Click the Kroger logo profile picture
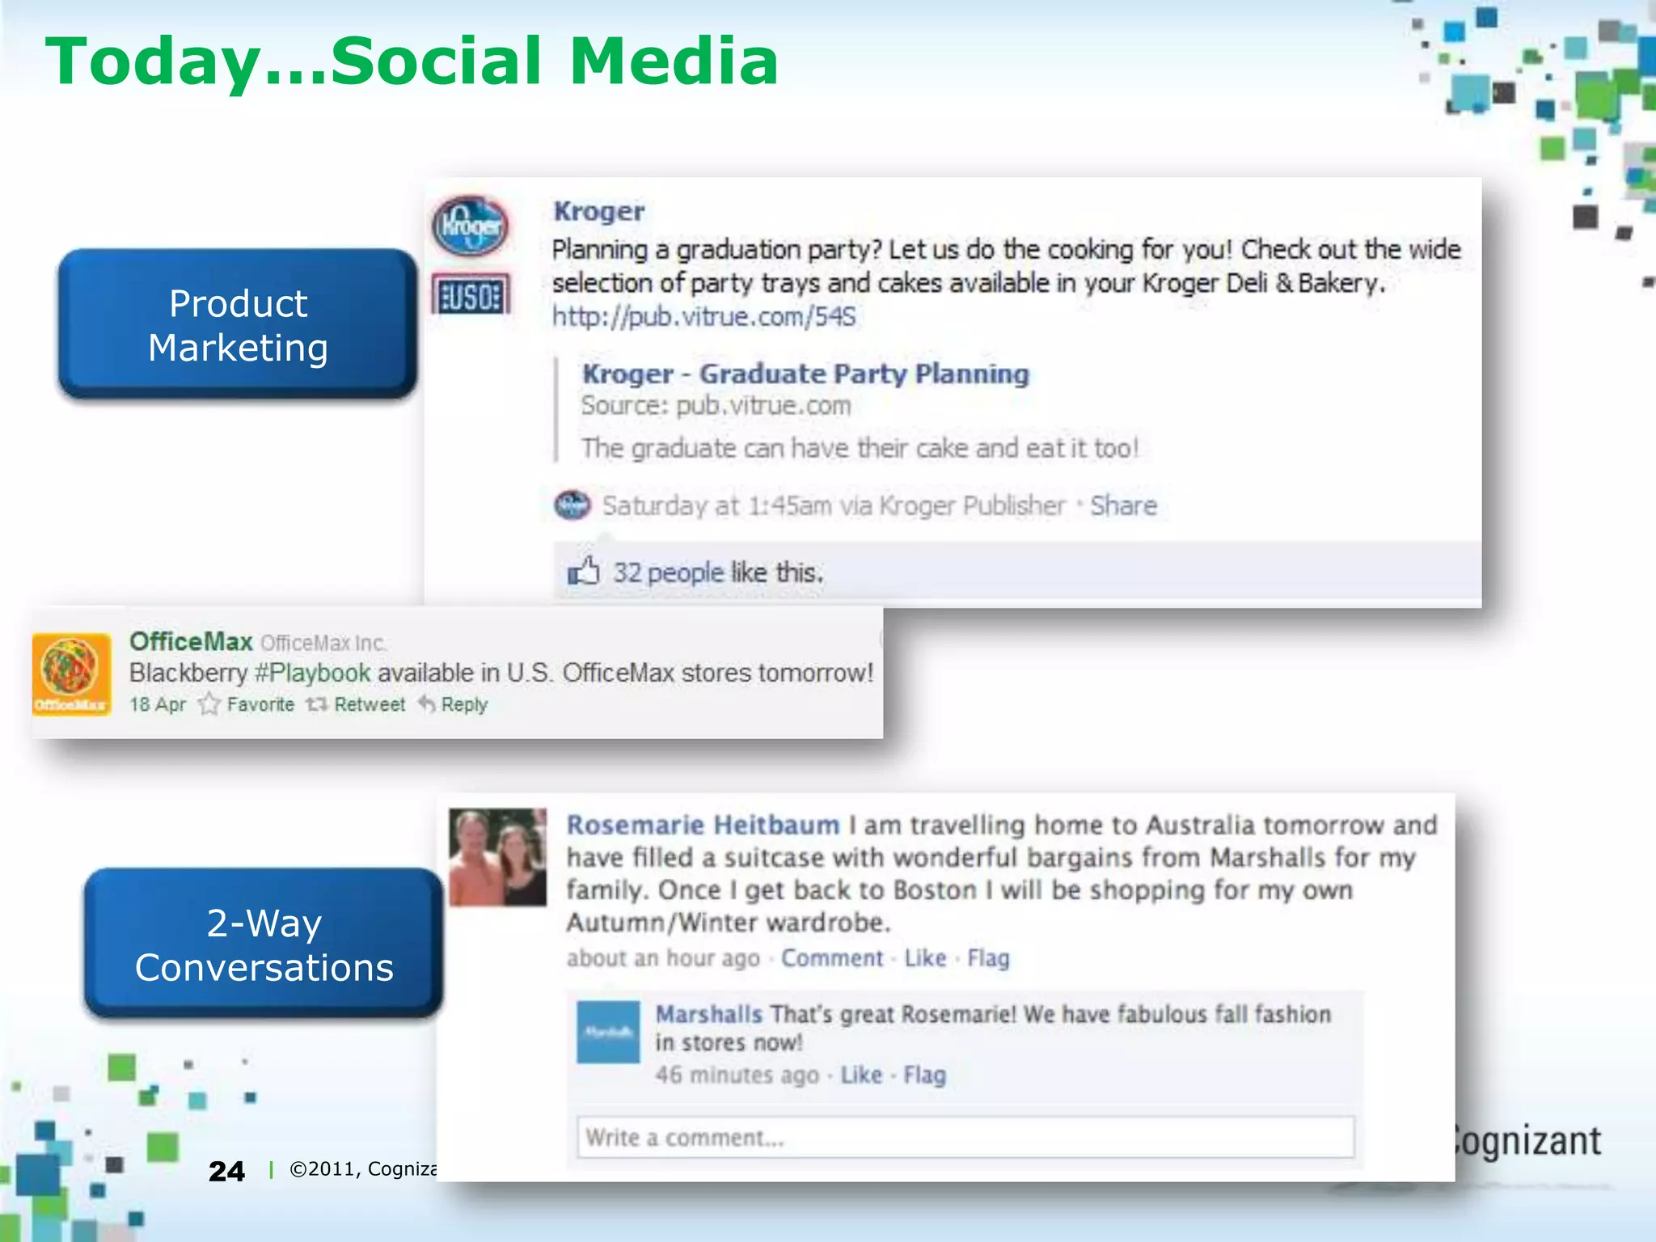 (x=471, y=226)
